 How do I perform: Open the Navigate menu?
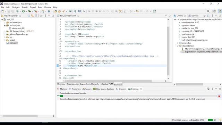16,7
